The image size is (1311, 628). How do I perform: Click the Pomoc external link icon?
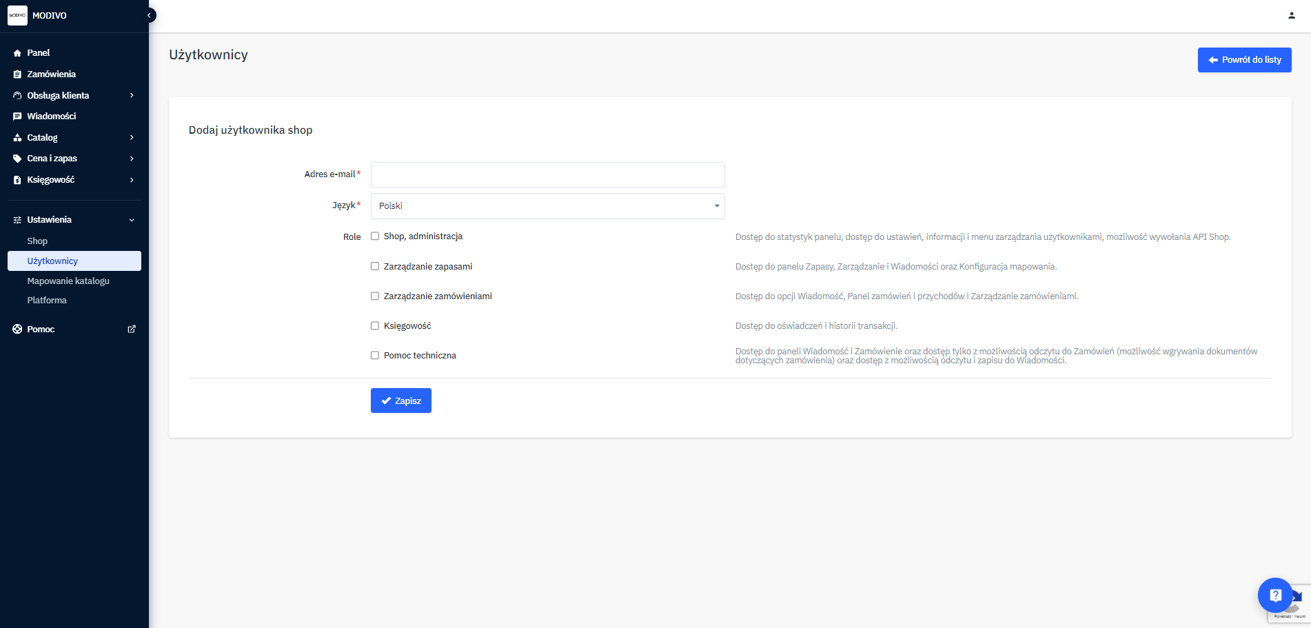pyautogui.click(x=132, y=330)
